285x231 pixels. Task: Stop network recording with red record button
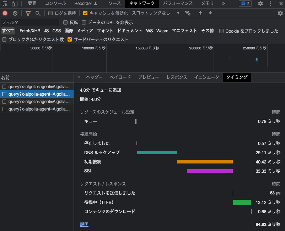pyautogui.click(x=5, y=13)
